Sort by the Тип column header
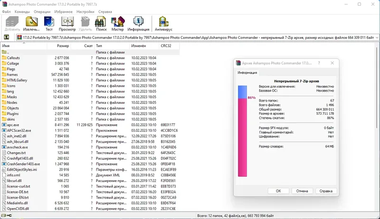Viewport: 380px width, 219px height. point(112,46)
